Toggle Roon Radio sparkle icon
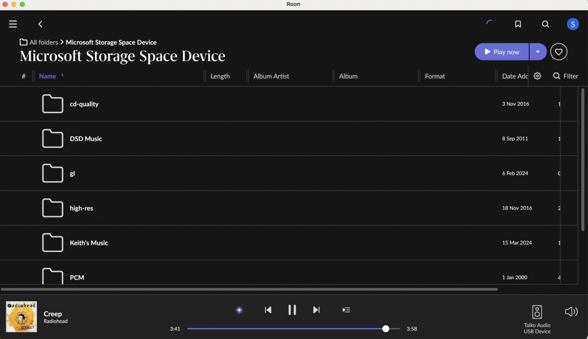 click(239, 310)
